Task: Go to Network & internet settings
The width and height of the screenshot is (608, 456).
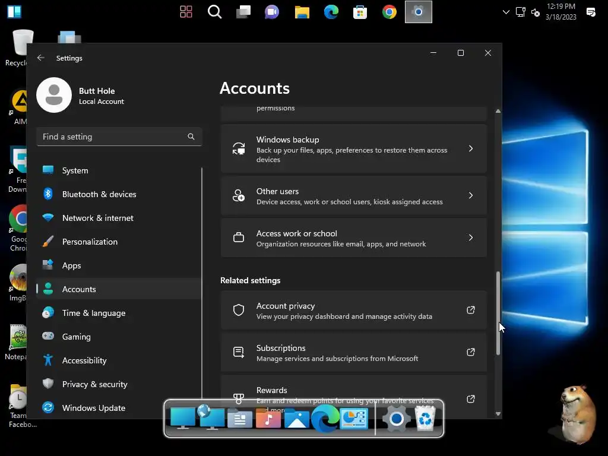Action: point(118,218)
